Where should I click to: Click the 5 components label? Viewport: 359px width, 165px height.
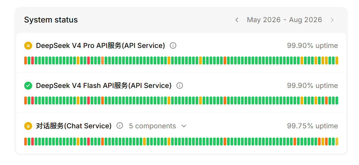pyautogui.click(x=152, y=126)
